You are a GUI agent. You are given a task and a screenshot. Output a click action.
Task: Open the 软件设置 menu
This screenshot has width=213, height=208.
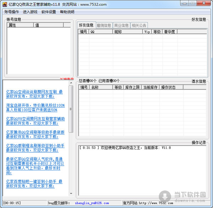click(x=49, y=12)
